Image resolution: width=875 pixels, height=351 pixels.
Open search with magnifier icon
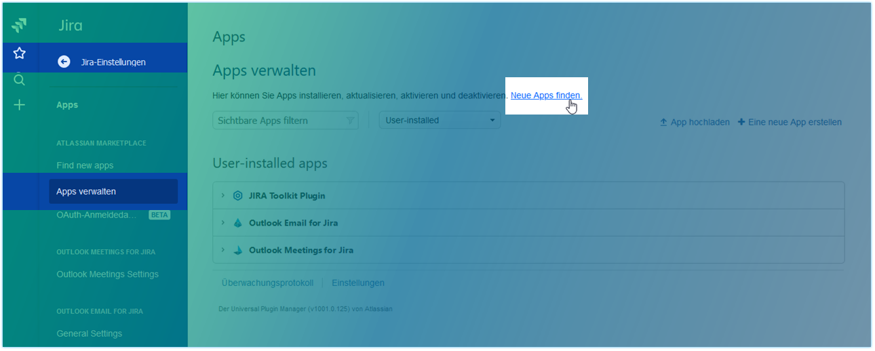tap(20, 80)
